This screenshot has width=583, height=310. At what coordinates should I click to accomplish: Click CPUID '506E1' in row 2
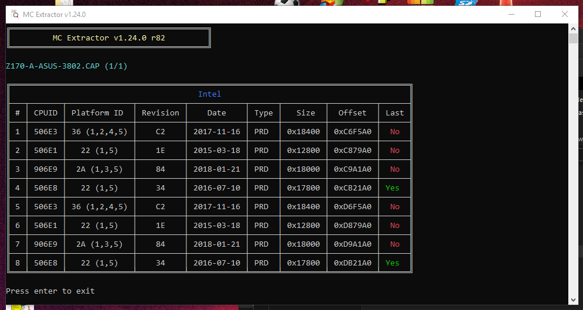(46, 151)
